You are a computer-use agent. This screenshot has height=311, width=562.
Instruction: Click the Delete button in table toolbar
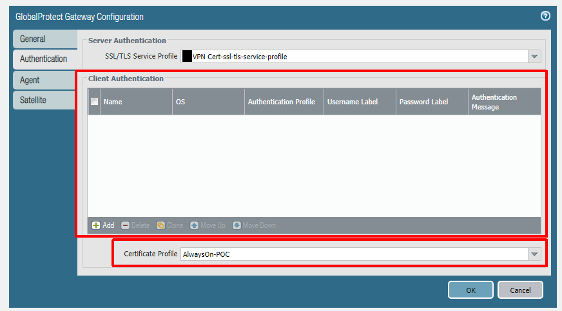(x=135, y=225)
